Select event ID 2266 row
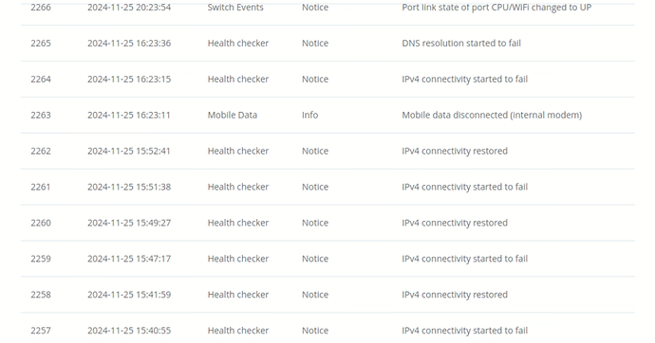This screenshot has width=655, height=343. (327, 8)
